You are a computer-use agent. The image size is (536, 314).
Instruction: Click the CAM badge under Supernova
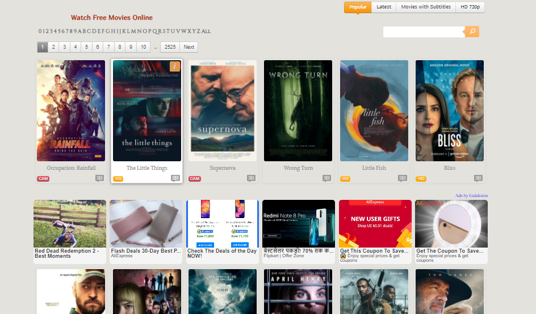coord(195,179)
